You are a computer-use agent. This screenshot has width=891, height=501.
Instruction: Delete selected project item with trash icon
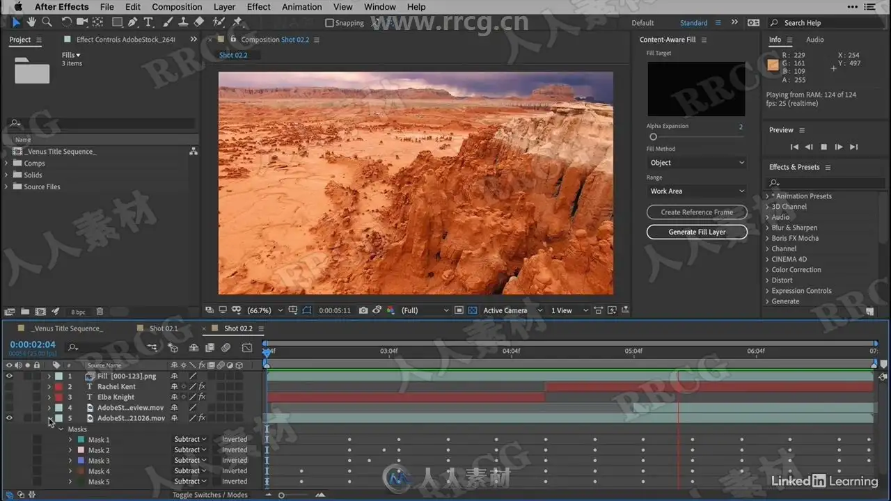[x=100, y=312]
